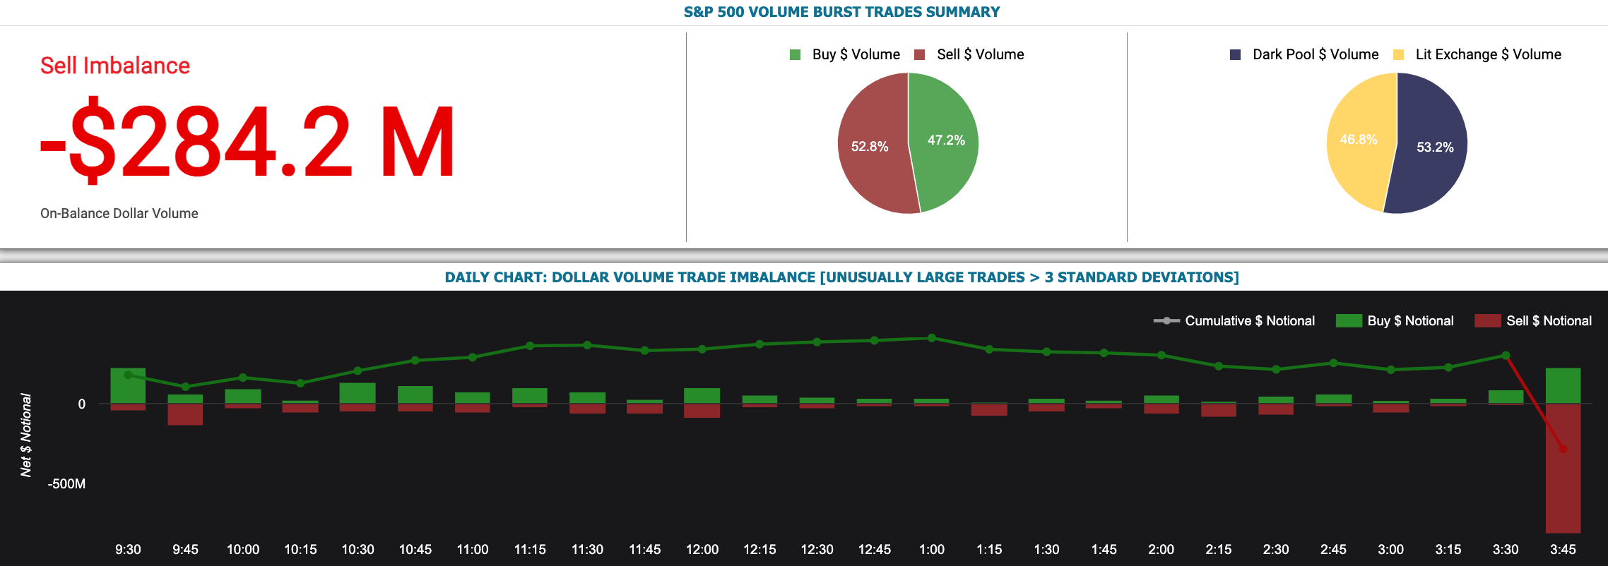The image size is (1608, 566).
Task: Toggle the Sell $ Notional legend entry
Action: pos(1533,321)
